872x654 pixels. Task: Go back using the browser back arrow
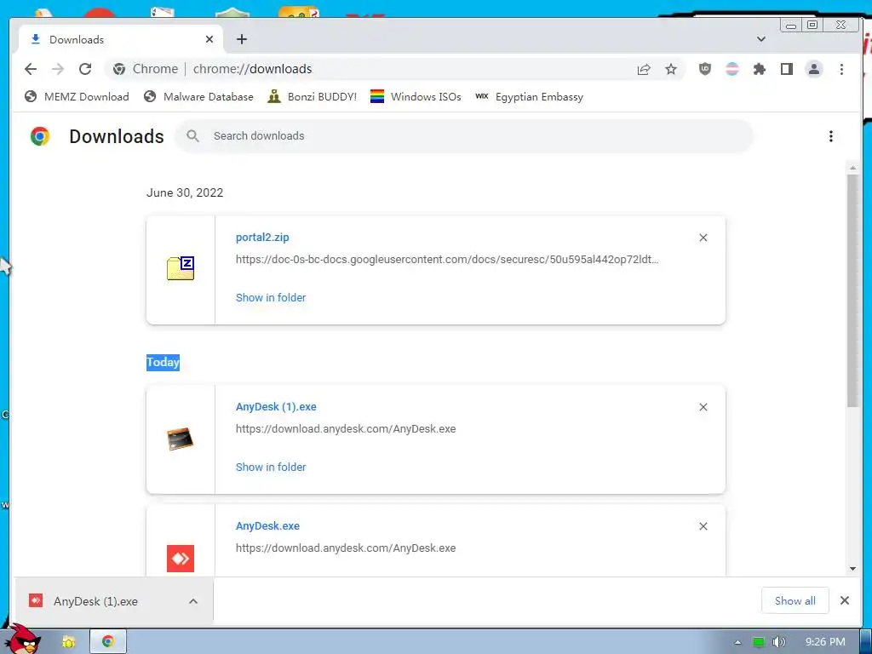pyautogui.click(x=31, y=69)
